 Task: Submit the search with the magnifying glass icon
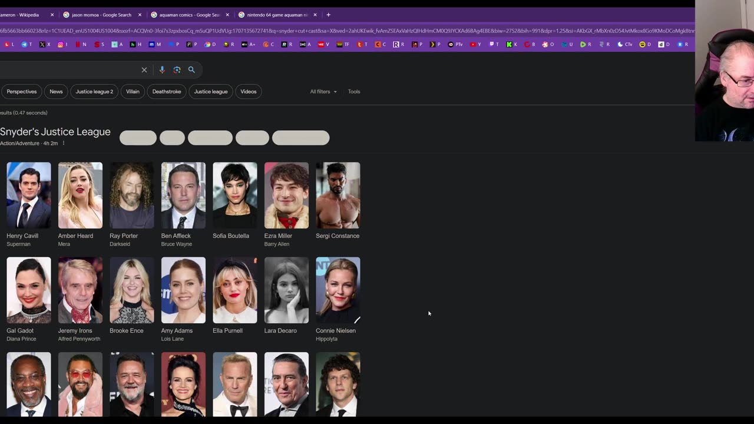point(191,69)
